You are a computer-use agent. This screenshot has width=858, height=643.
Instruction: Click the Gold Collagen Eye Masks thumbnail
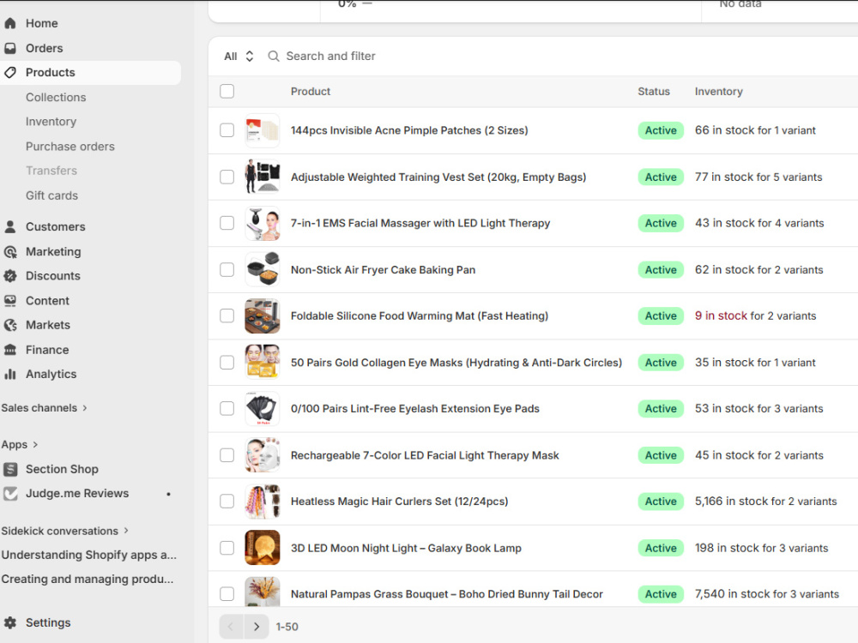click(x=262, y=363)
